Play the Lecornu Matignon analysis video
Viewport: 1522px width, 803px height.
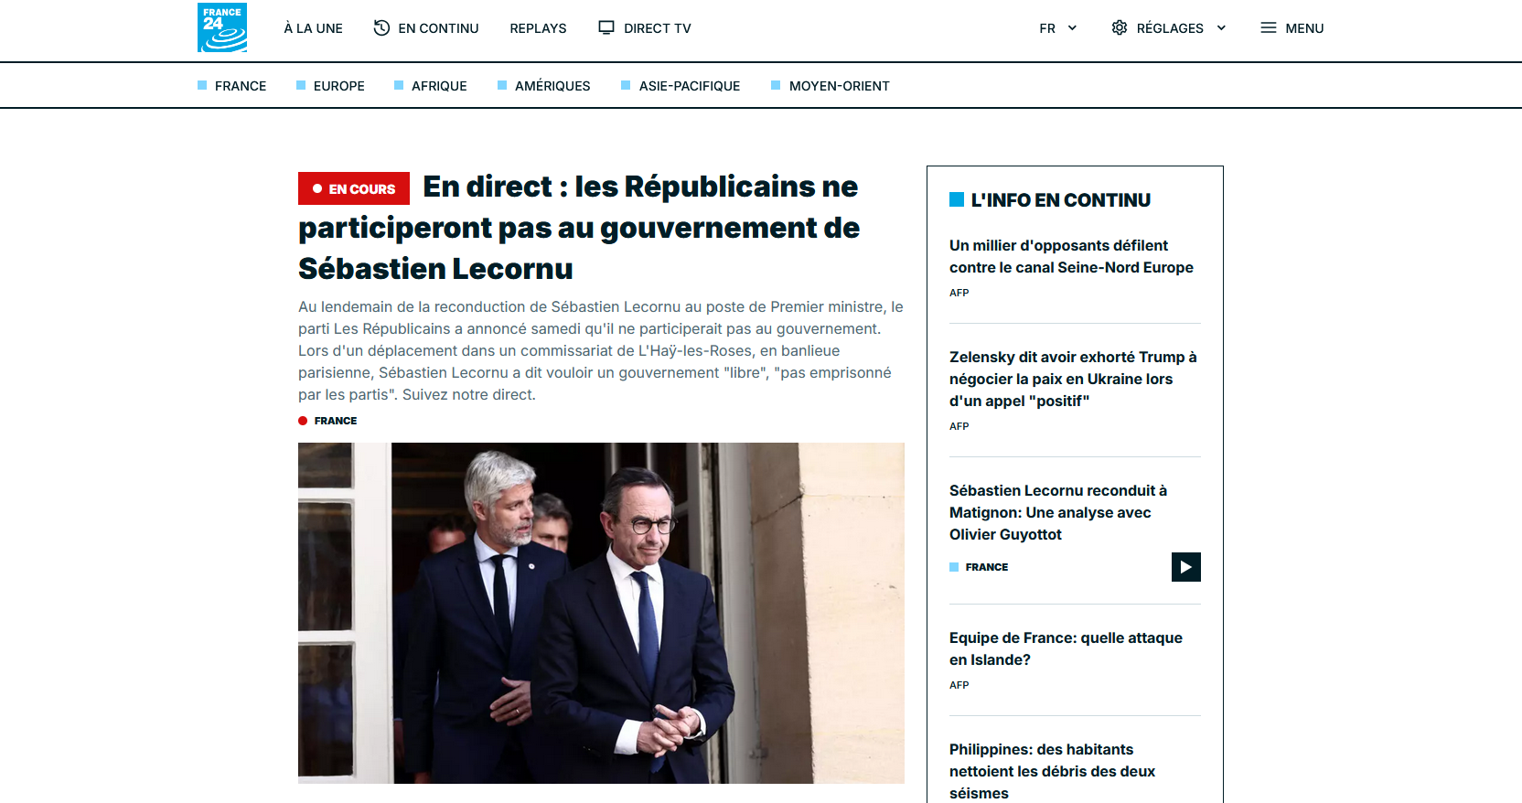pyautogui.click(x=1186, y=567)
